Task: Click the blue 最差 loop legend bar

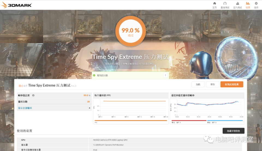Action: pyautogui.click(x=225, y=120)
